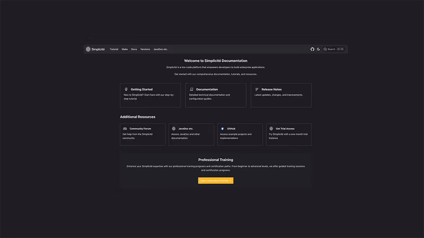Click 'Latest updates, changes, and improvements.' text

279,95
